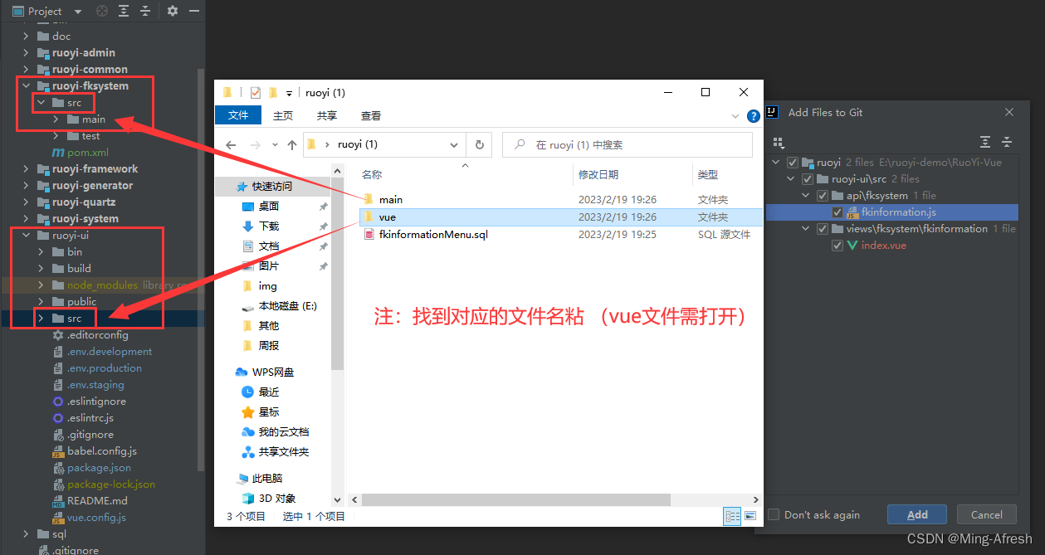The width and height of the screenshot is (1045, 555).
Task: Expand all in the Add Files dialog
Action: 985,142
